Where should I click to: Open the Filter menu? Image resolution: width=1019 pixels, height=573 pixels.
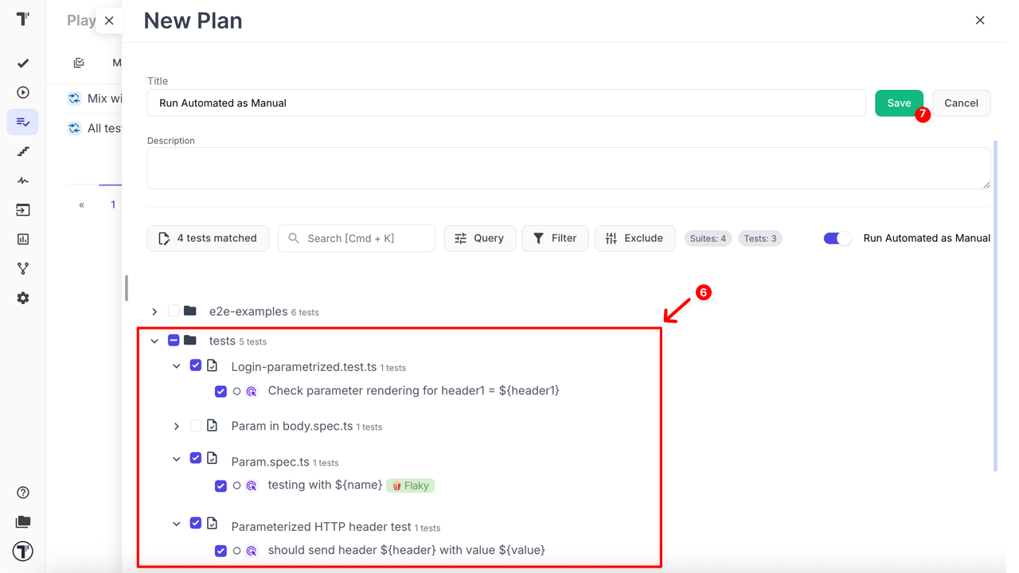(555, 238)
